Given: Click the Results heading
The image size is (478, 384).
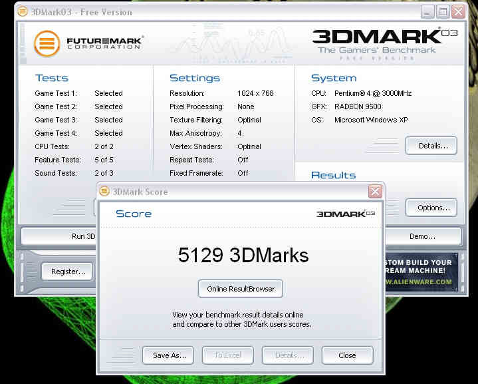Looking at the screenshot, I should pyautogui.click(x=333, y=175).
